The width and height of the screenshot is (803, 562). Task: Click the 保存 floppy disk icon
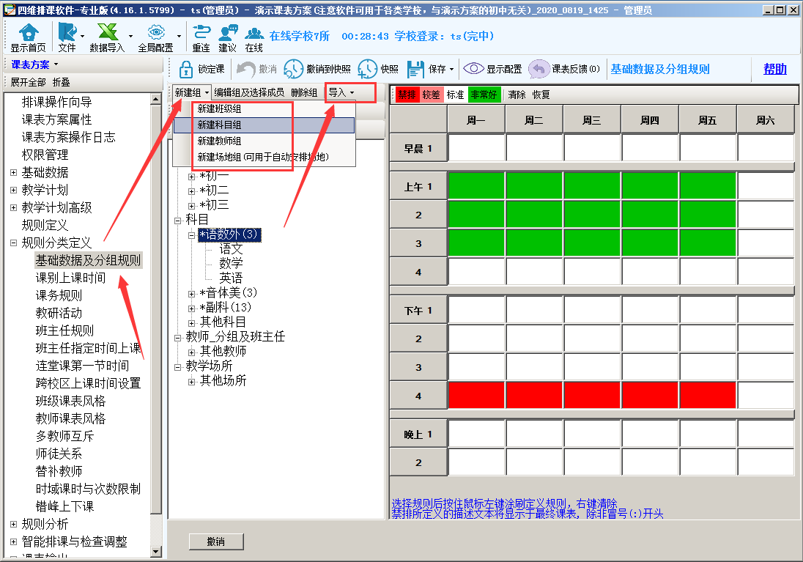pyautogui.click(x=415, y=69)
